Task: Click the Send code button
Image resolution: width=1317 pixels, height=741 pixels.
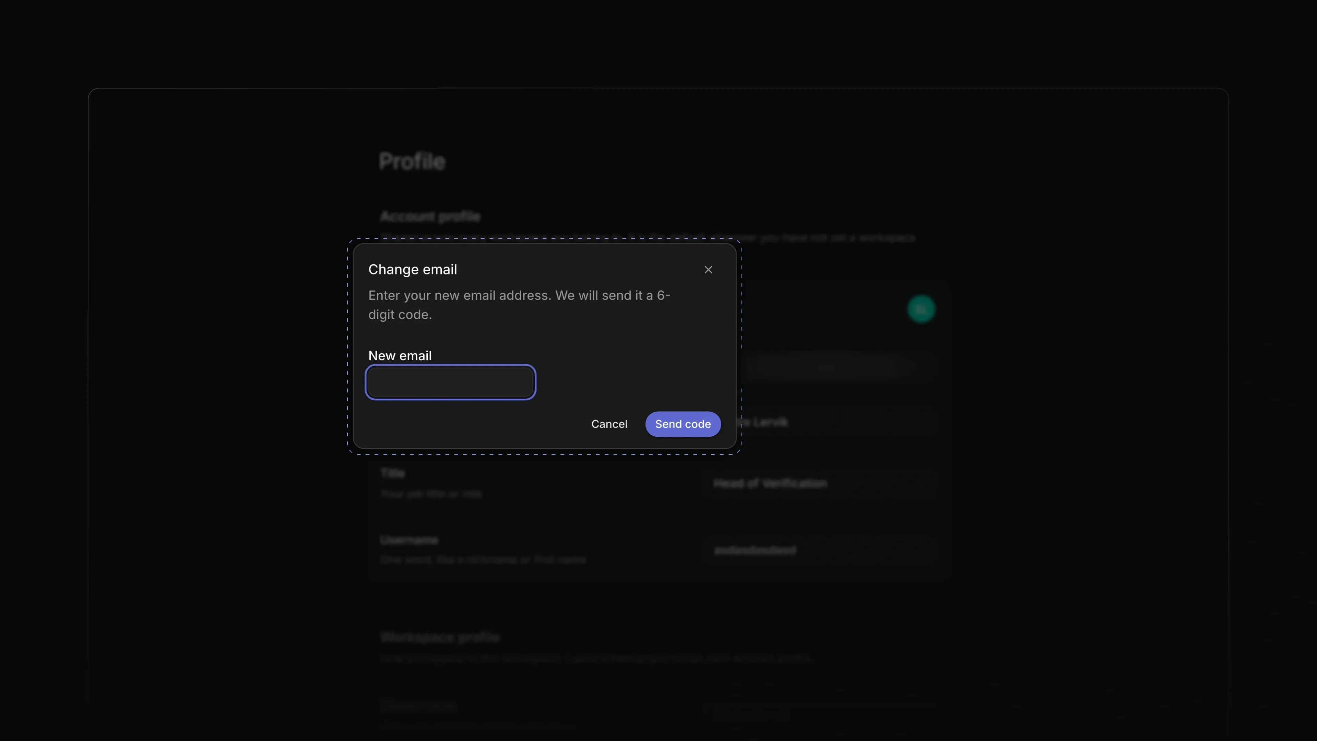Action: pyautogui.click(x=683, y=424)
